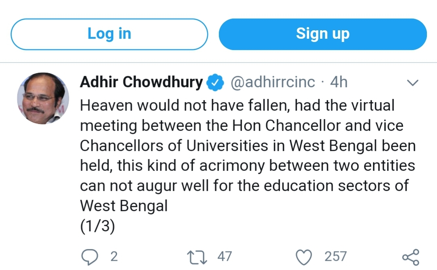Expand the tweet options chevron

pyautogui.click(x=412, y=83)
